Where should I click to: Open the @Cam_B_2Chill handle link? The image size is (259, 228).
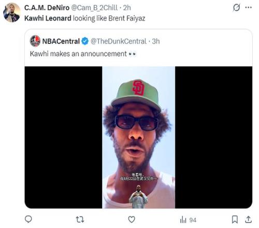click(x=94, y=8)
